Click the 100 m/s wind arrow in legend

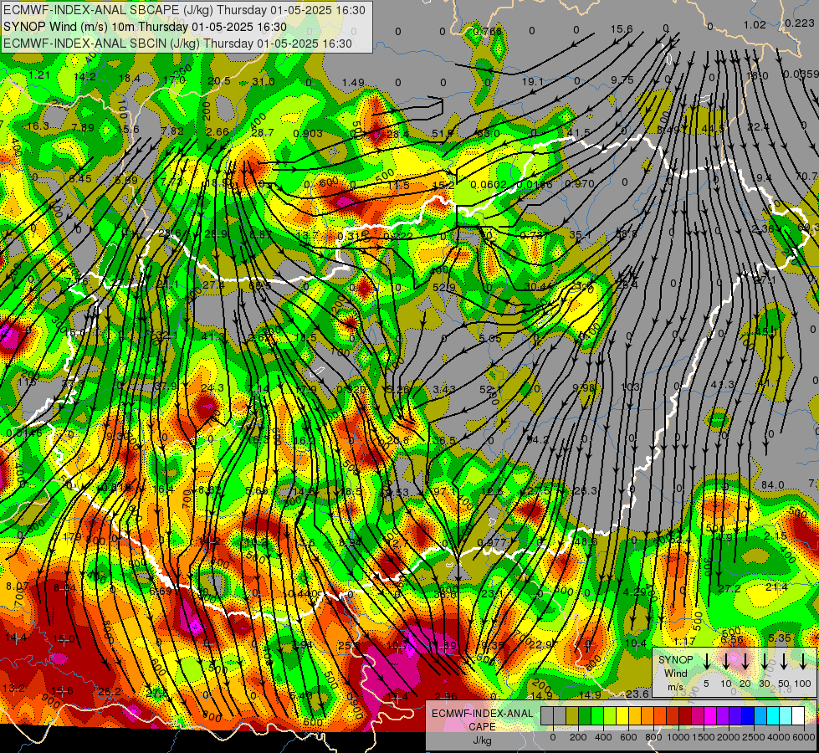click(x=803, y=662)
